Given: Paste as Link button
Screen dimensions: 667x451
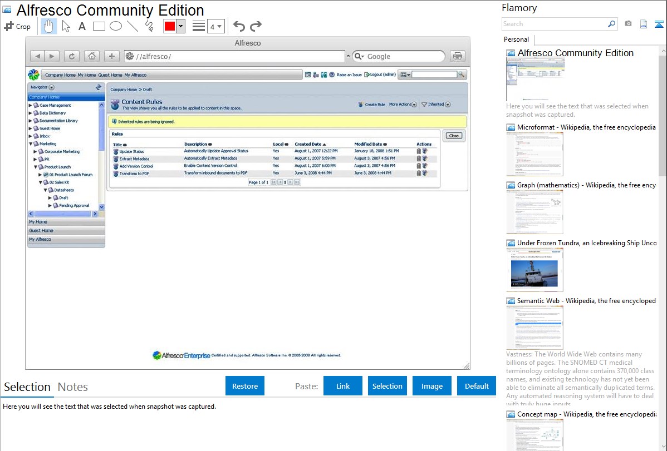Looking at the screenshot, I should [x=343, y=386].
